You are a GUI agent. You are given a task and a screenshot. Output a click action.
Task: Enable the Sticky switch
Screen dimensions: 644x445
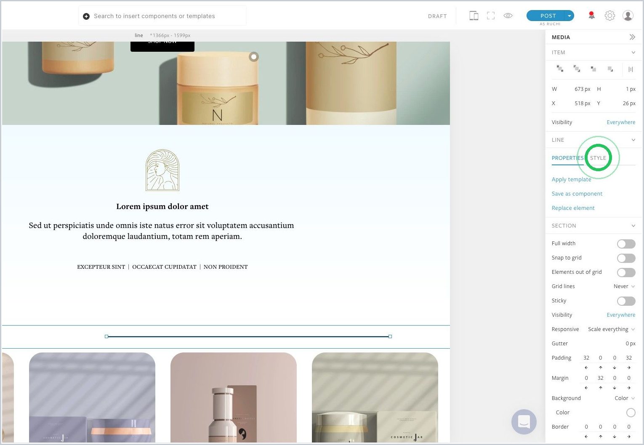pos(626,301)
